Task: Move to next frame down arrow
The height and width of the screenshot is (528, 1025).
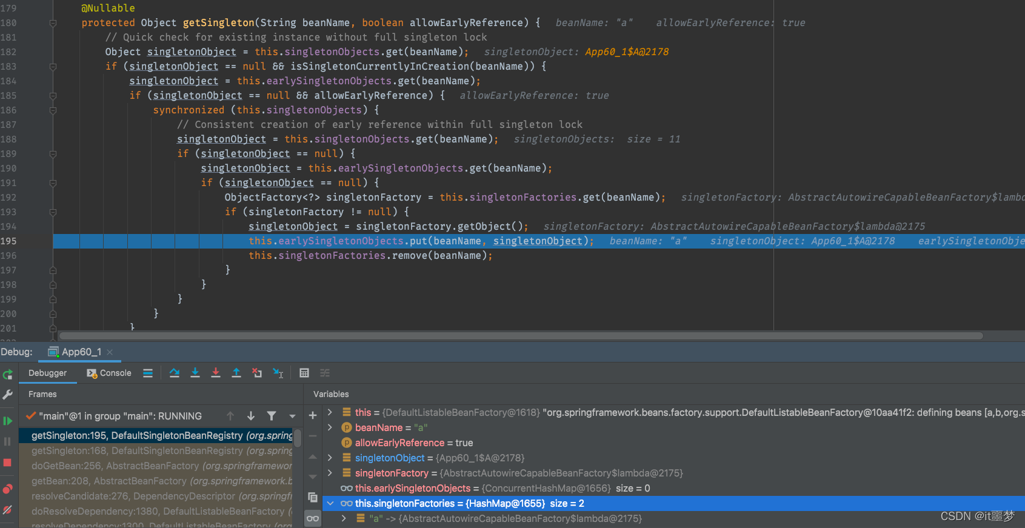Action: 251,416
